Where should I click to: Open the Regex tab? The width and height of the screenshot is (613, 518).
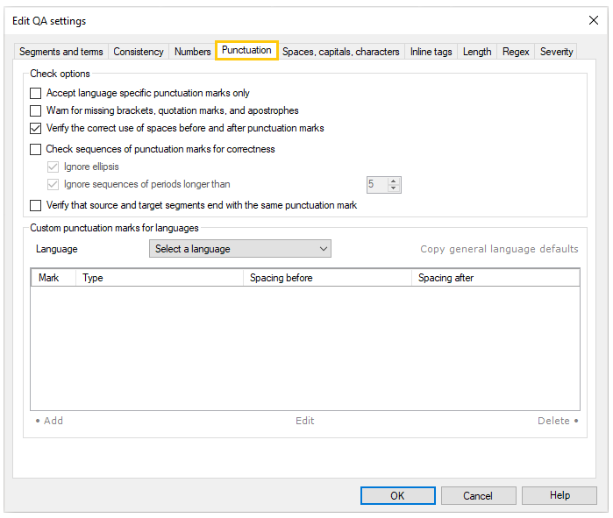pyautogui.click(x=516, y=52)
